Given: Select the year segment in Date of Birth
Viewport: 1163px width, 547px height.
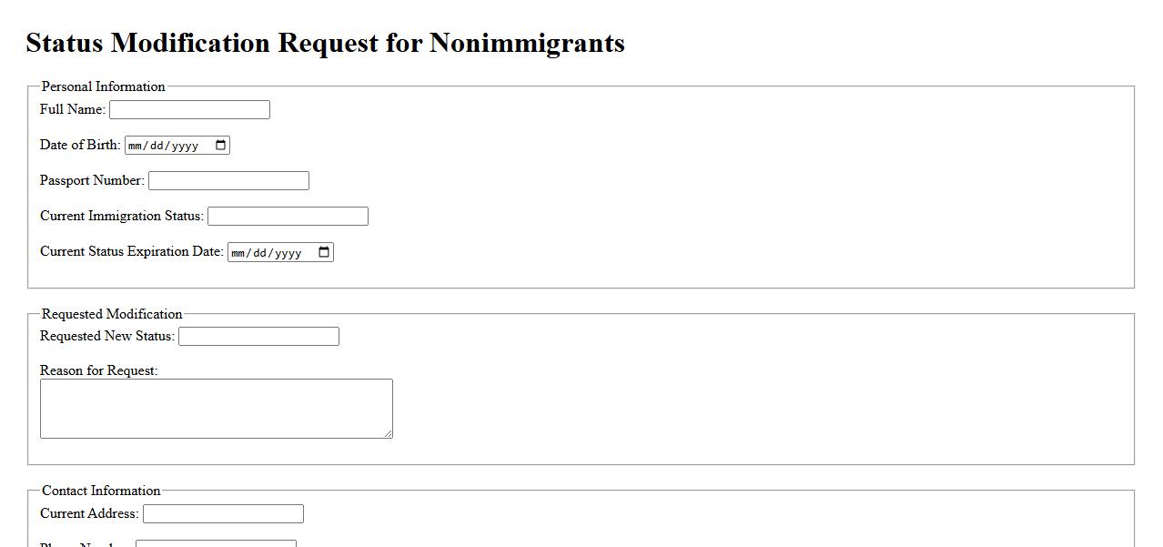Looking at the screenshot, I should [x=185, y=146].
